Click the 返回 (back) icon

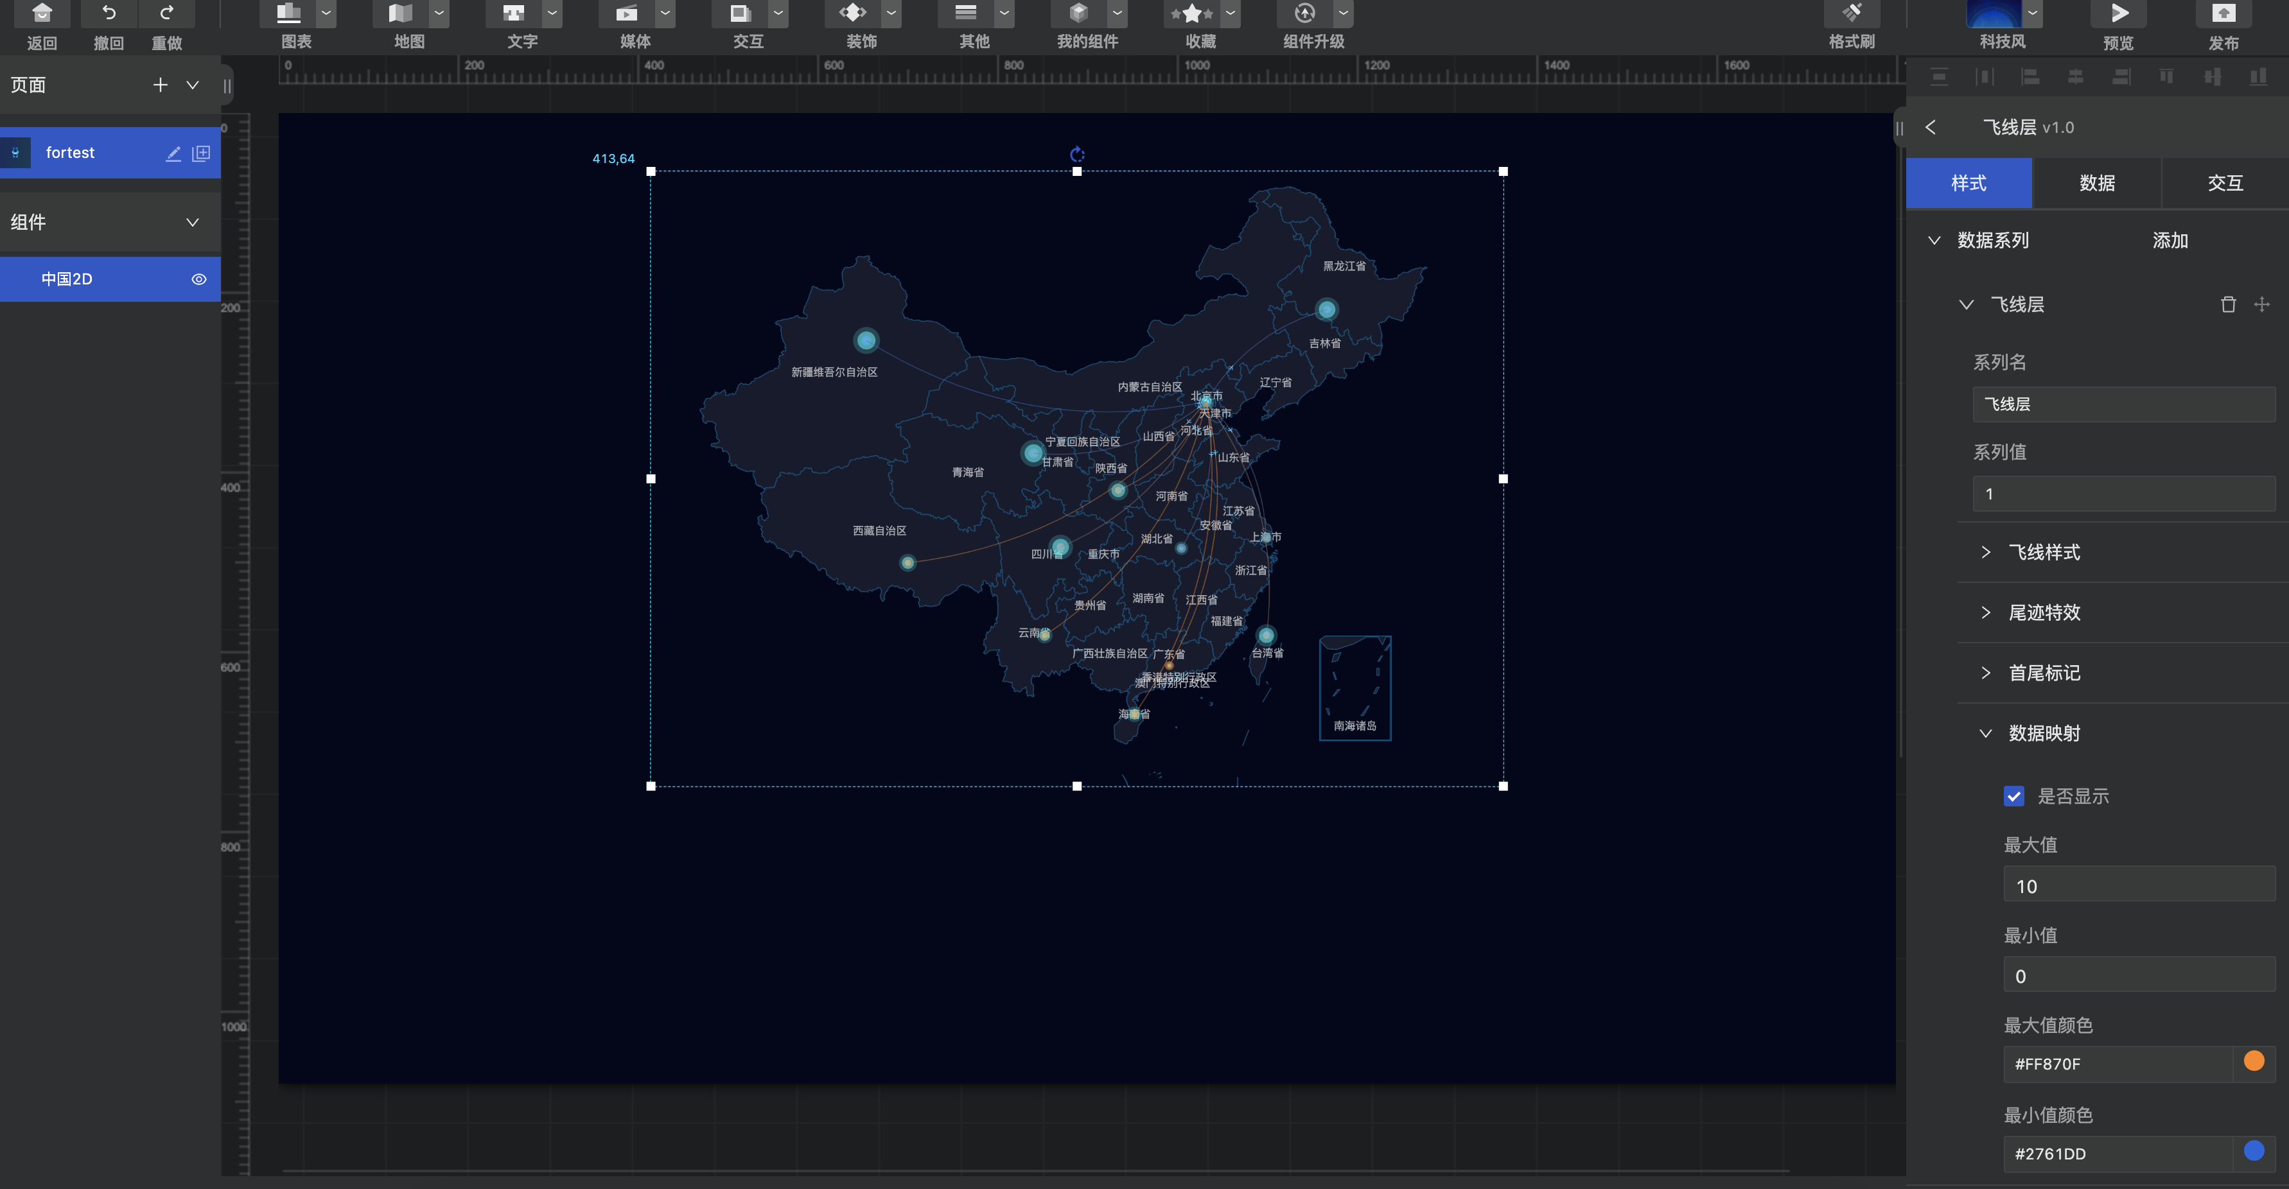(42, 13)
